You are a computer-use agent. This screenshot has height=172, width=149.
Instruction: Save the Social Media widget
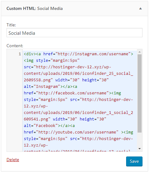[134, 161]
